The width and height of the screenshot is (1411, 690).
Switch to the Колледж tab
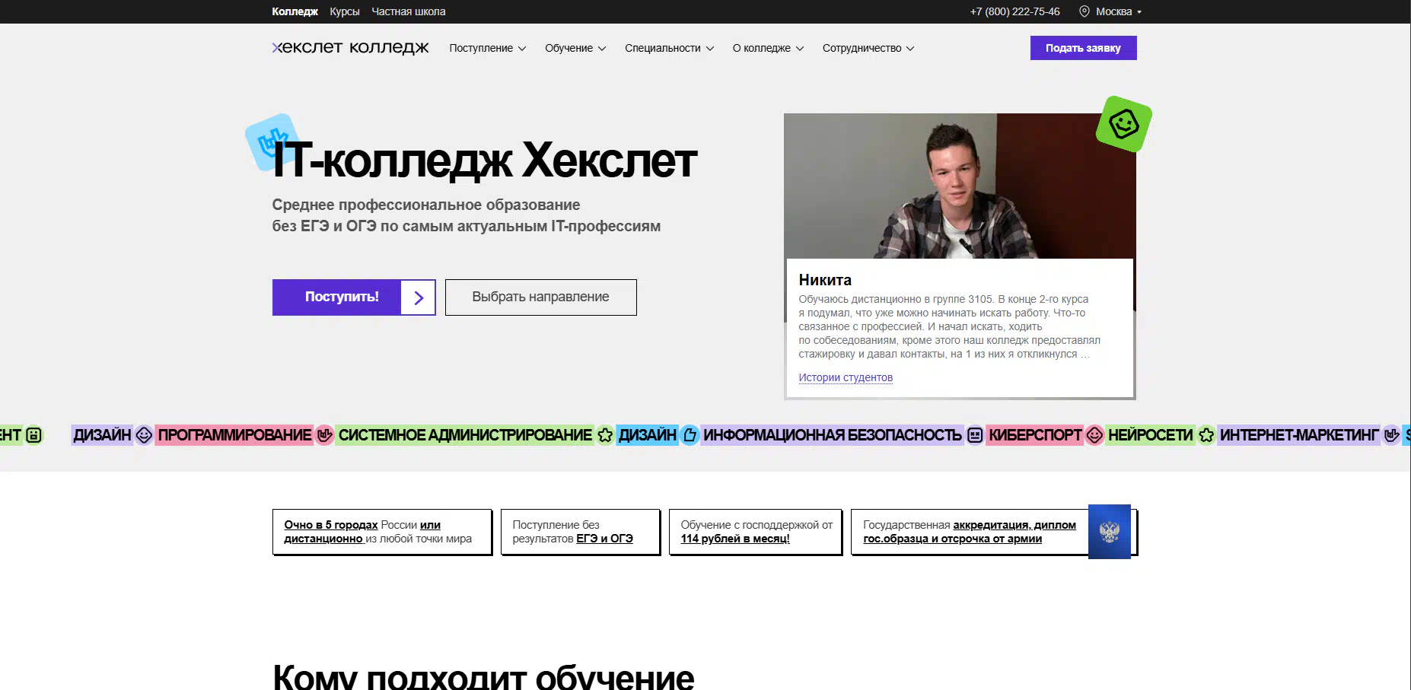pyautogui.click(x=295, y=11)
